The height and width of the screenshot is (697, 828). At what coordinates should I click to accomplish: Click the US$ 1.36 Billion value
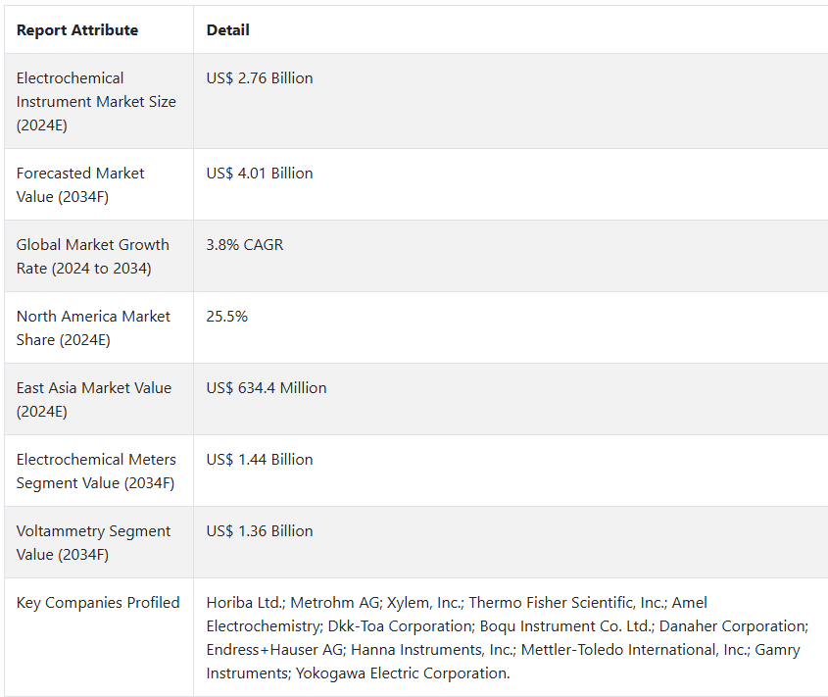click(x=260, y=531)
